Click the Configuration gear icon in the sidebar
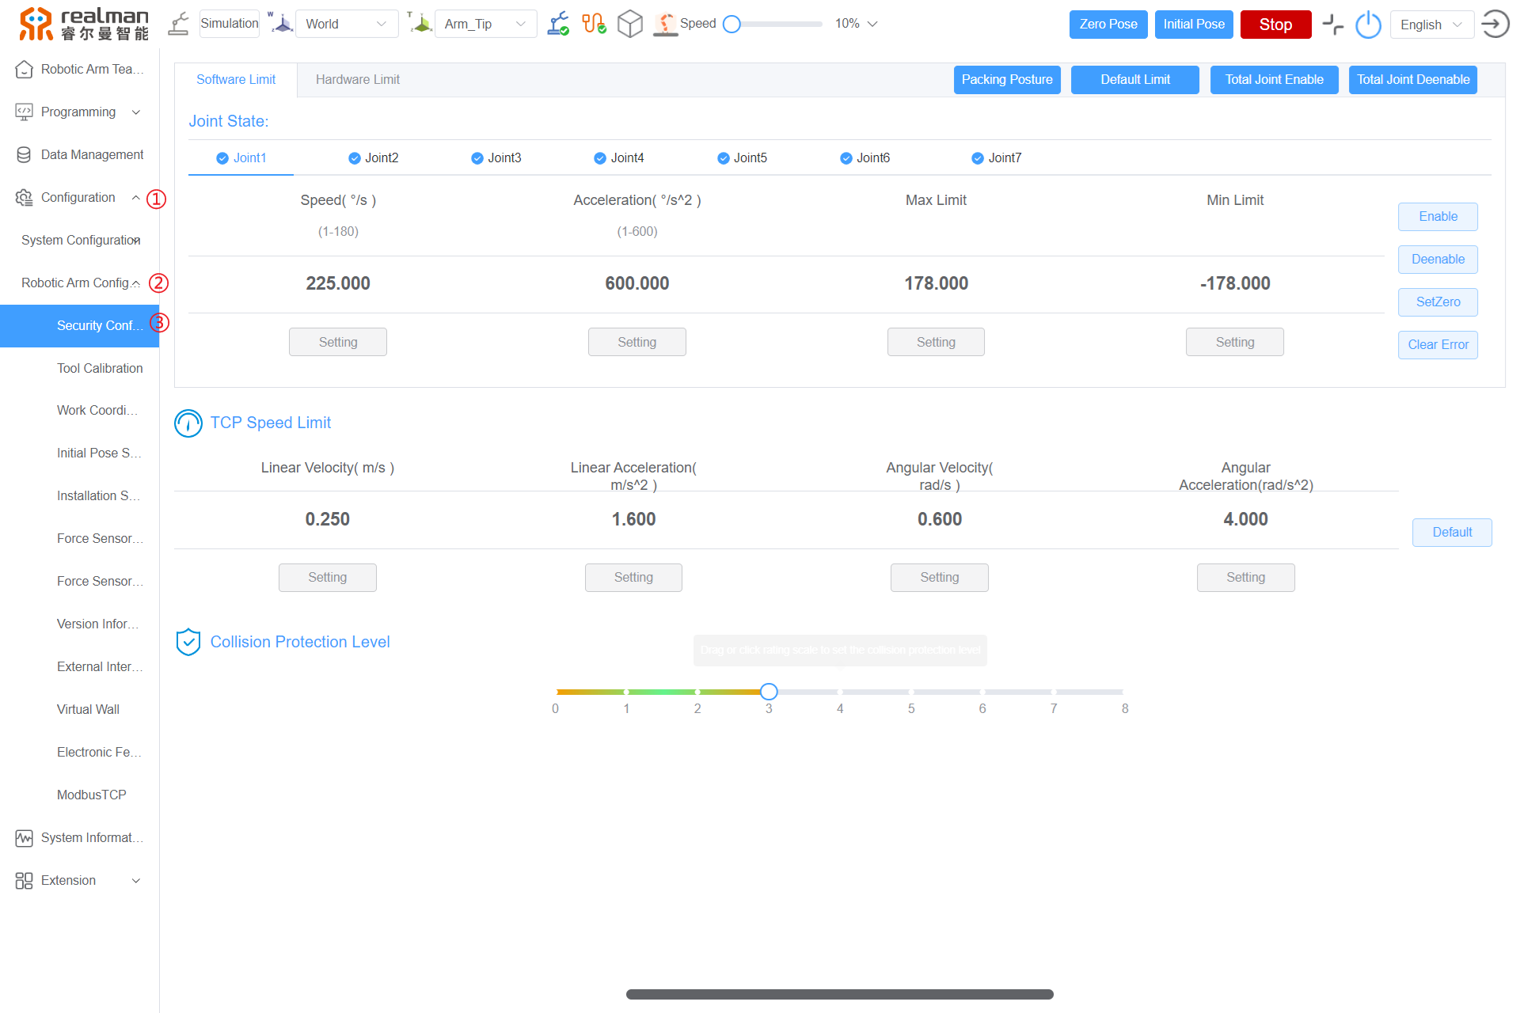 tap(24, 198)
